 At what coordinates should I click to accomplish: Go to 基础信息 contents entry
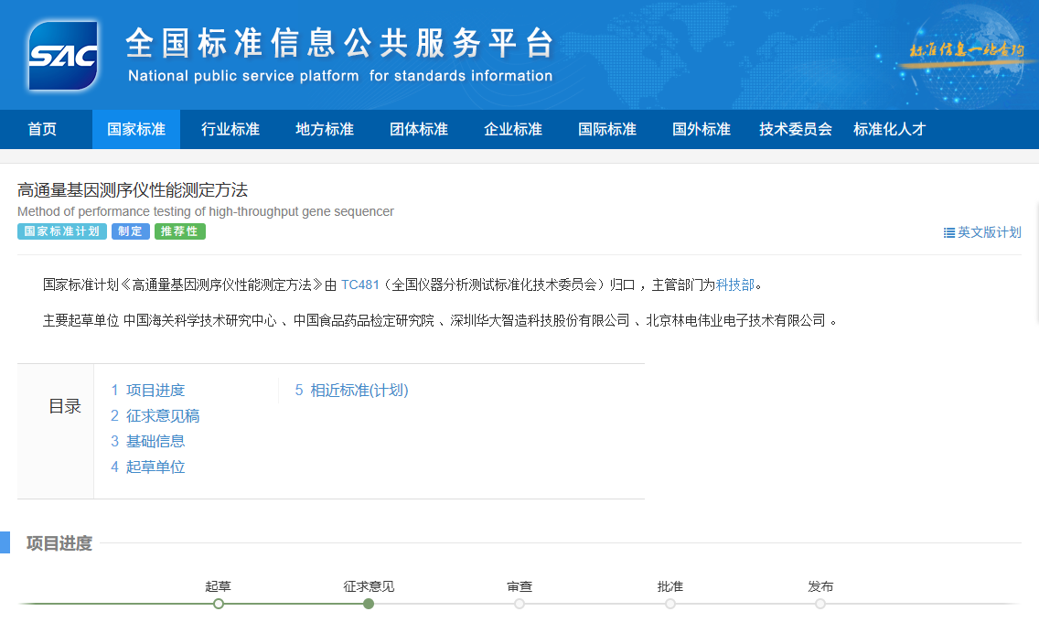pos(147,441)
